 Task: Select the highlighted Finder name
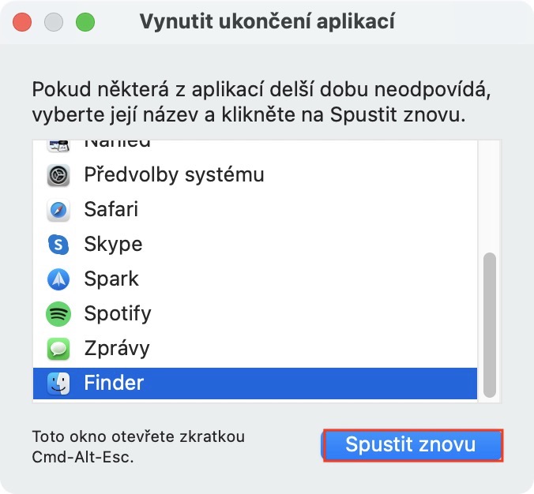coord(114,383)
